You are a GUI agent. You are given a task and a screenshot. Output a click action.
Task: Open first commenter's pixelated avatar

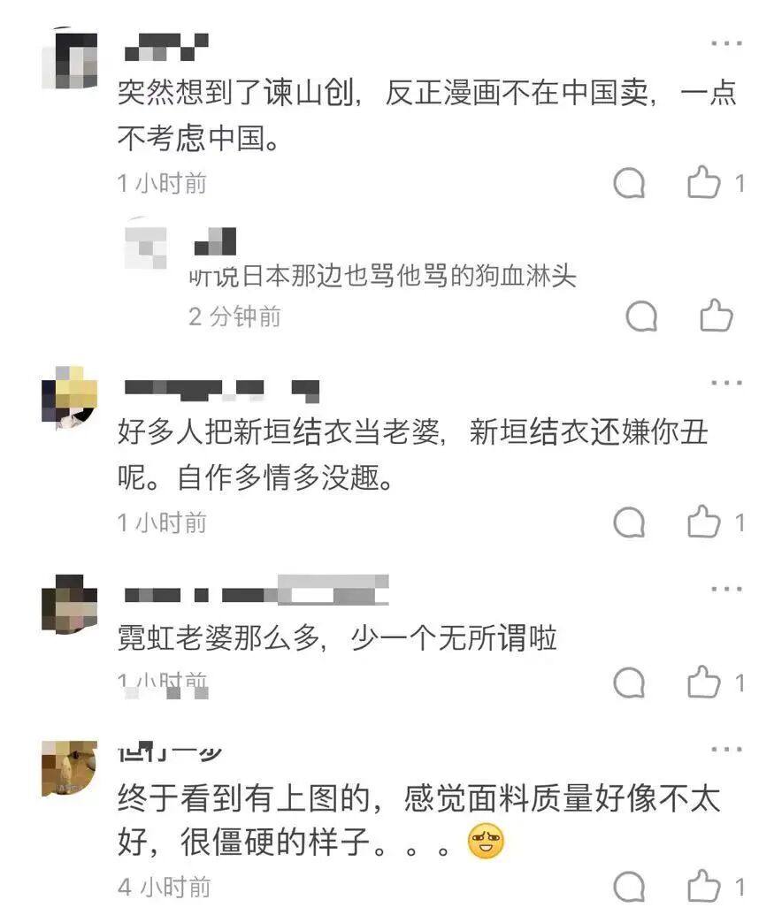click(70, 58)
